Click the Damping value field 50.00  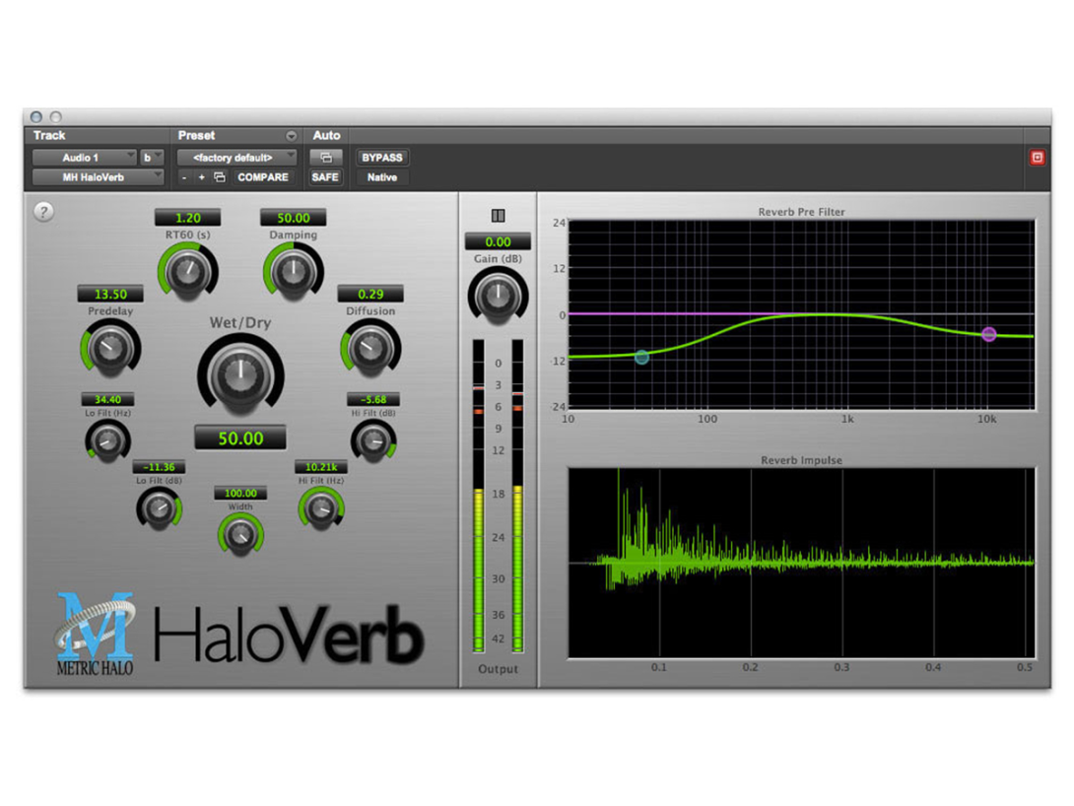294,218
